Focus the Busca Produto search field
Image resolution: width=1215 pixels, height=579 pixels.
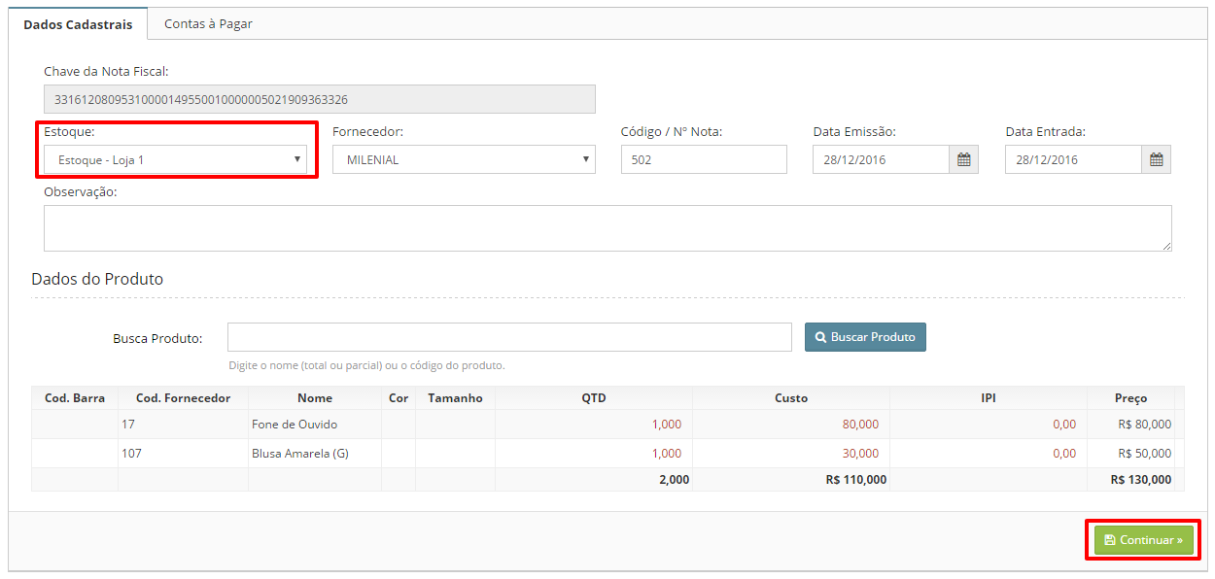coord(509,337)
